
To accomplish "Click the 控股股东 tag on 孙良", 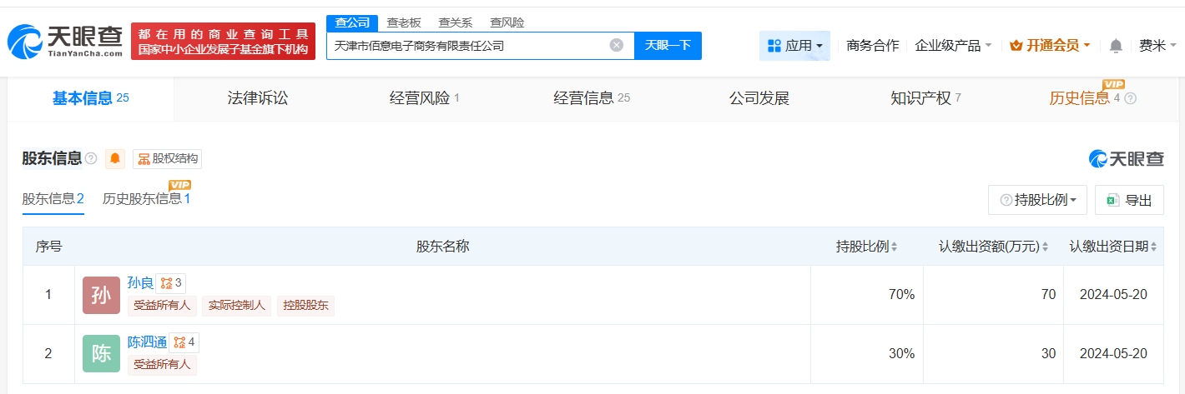I will pos(305,305).
